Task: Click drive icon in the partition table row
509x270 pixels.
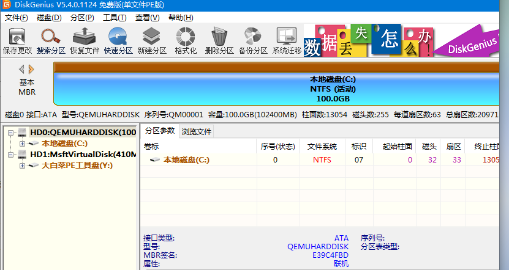Action: pos(155,159)
